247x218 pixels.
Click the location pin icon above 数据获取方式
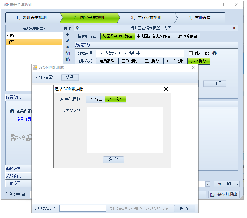77,28
